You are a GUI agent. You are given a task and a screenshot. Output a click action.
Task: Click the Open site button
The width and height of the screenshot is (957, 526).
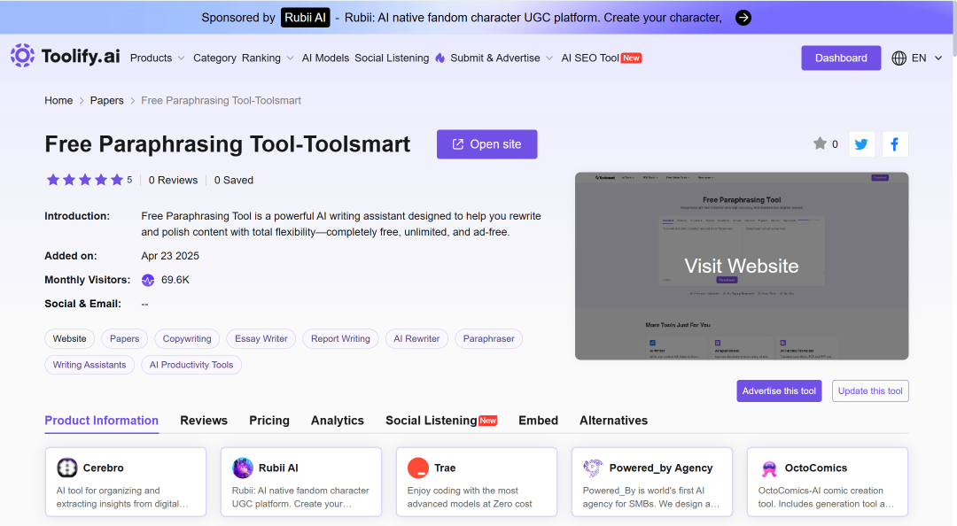[487, 144]
